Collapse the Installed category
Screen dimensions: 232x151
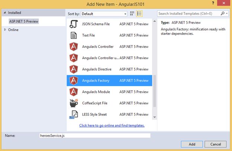click(5, 13)
